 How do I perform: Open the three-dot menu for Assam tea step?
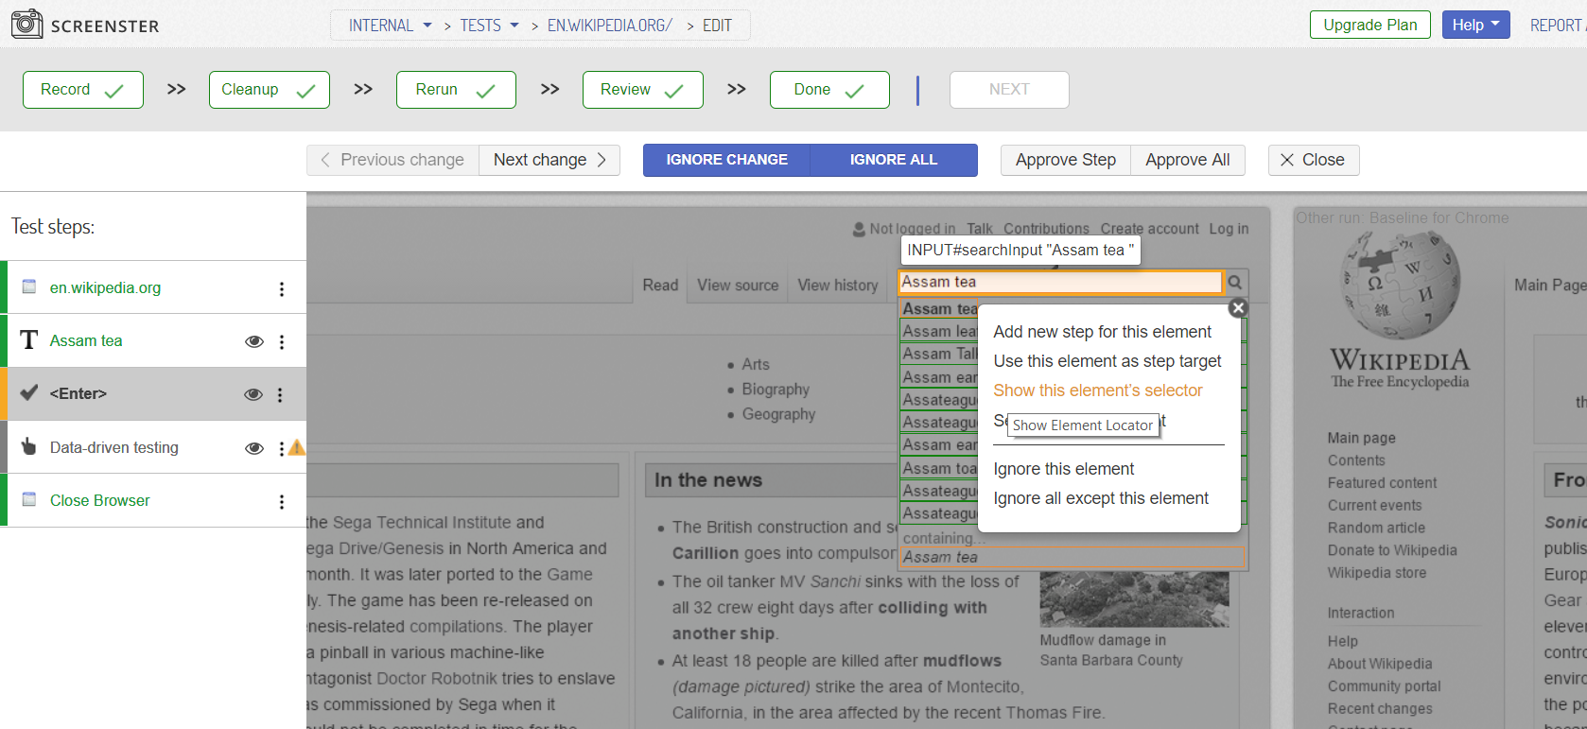(x=282, y=341)
